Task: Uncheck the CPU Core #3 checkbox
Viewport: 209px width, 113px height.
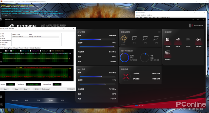Action: coord(31,51)
